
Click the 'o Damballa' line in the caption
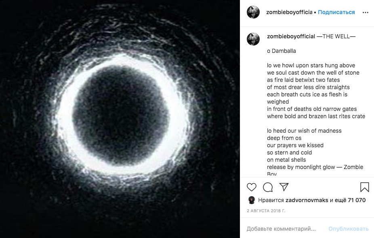[x=282, y=51]
